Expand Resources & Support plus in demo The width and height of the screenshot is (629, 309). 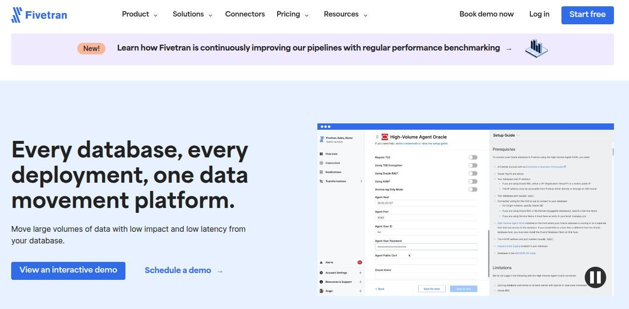click(360, 282)
